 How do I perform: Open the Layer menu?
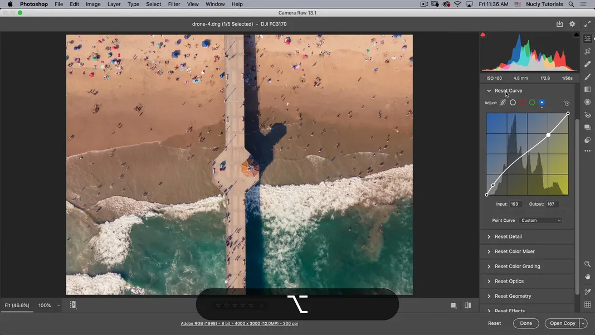(x=114, y=4)
